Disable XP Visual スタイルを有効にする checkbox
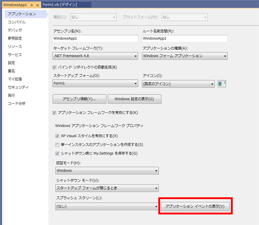The image size is (259, 225). click(x=57, y=136)
